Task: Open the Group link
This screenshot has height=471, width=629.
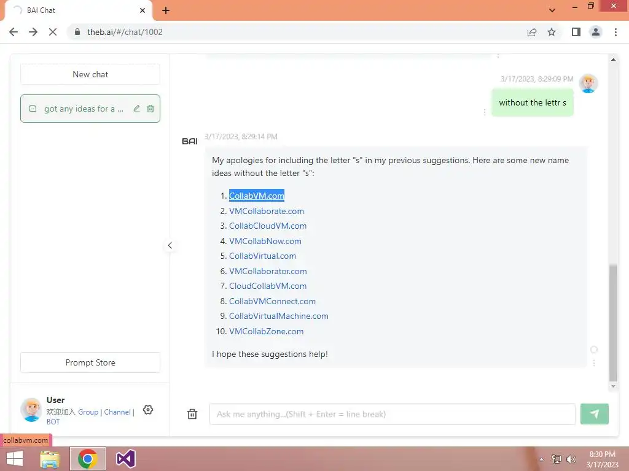Action: point(88,412)
